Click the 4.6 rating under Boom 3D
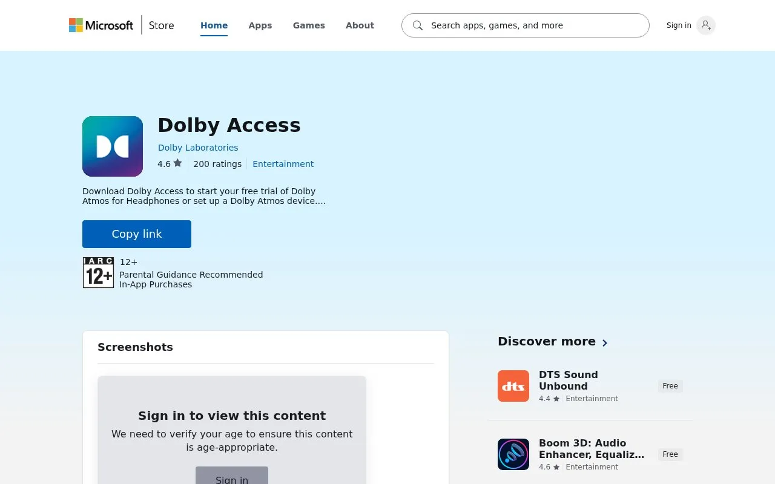The image size is (775, 484). tap(549, 467)
